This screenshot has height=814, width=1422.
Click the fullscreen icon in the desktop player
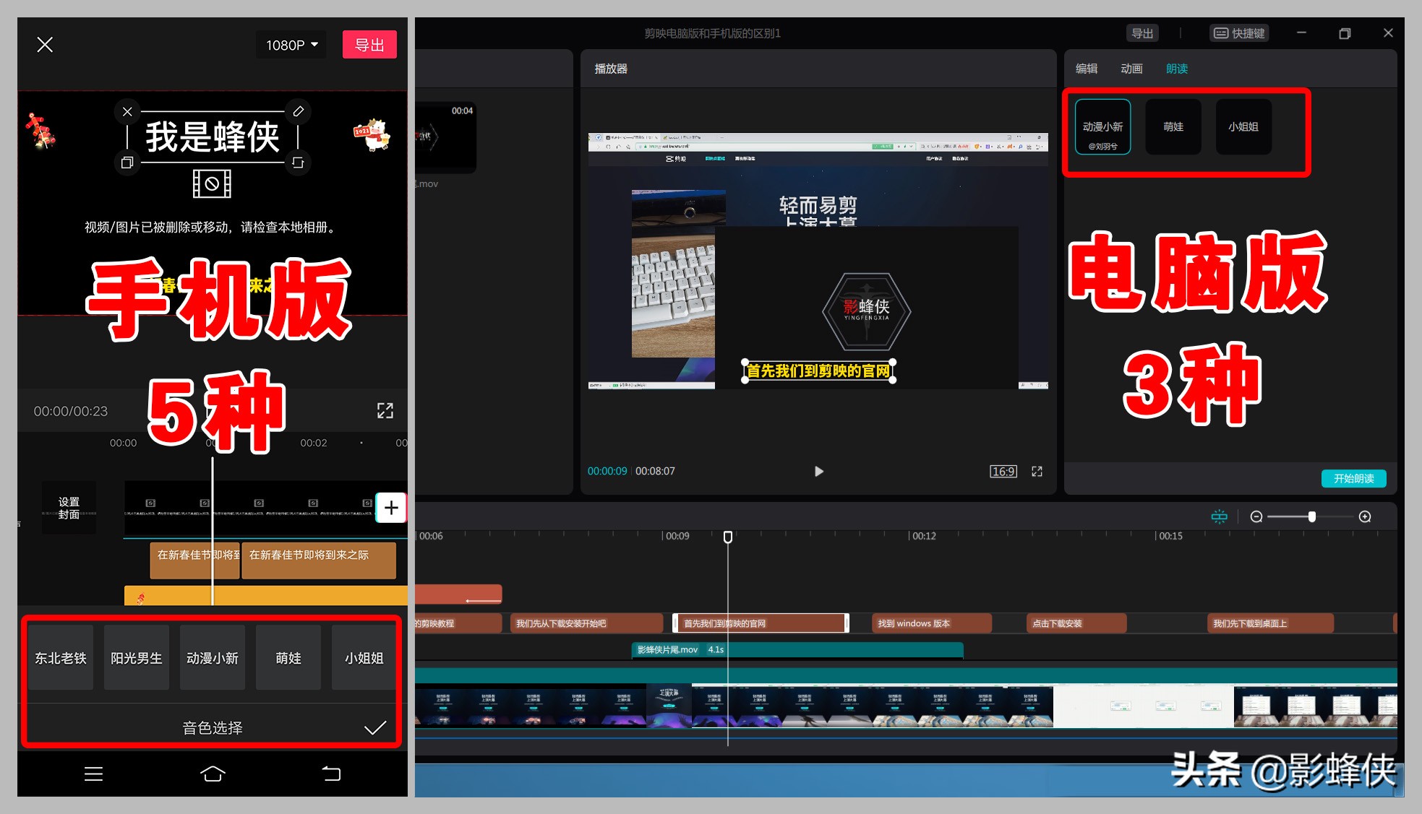click(x=1037, y=471)
